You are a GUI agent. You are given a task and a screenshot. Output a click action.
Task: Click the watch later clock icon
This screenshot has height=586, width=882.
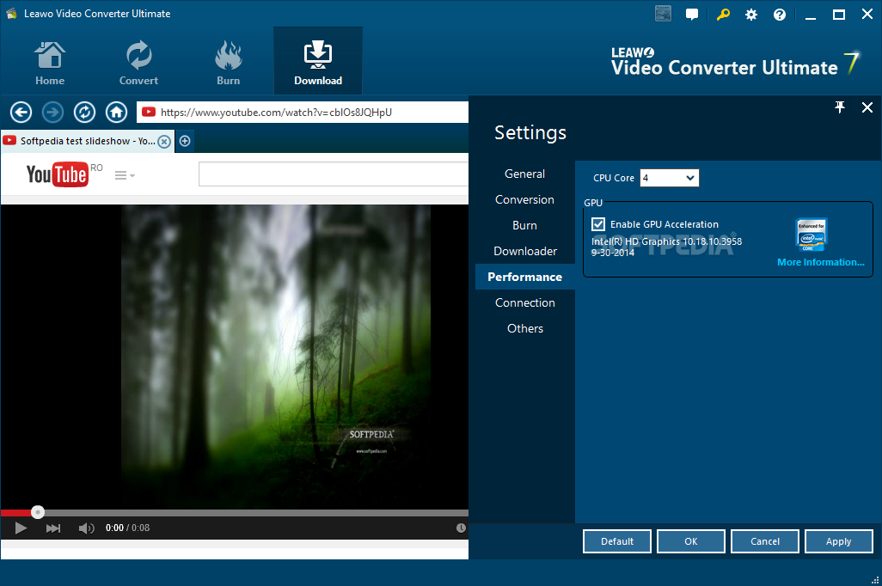tap(461, 528)
